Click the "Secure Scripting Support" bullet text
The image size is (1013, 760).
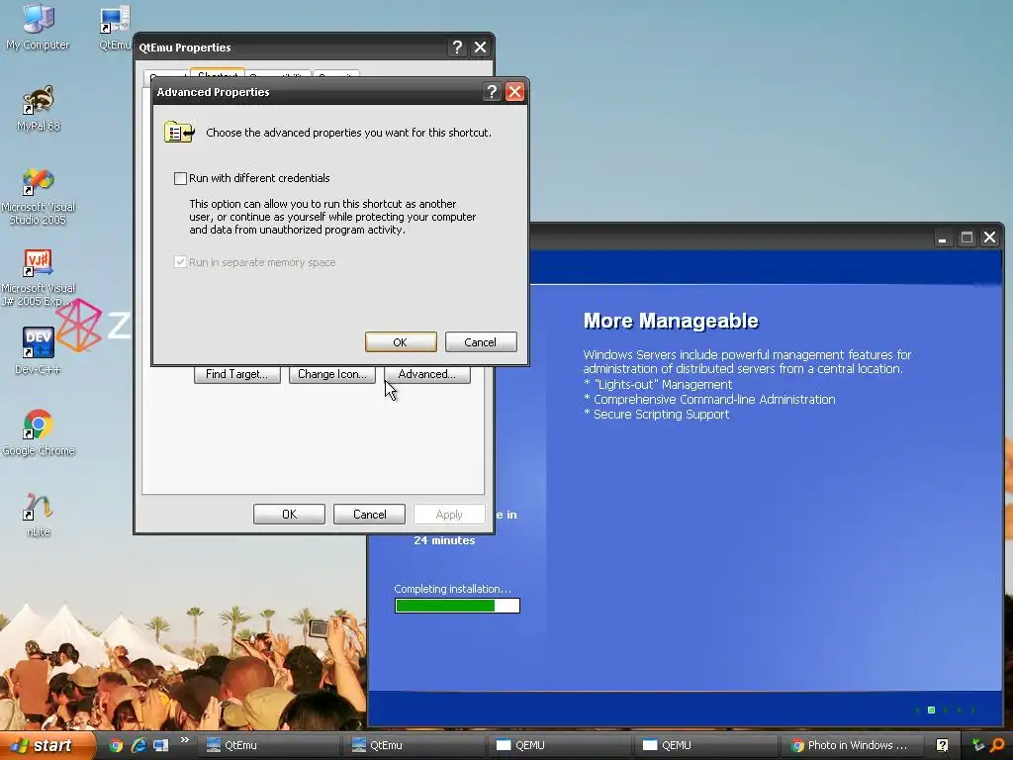662,415
